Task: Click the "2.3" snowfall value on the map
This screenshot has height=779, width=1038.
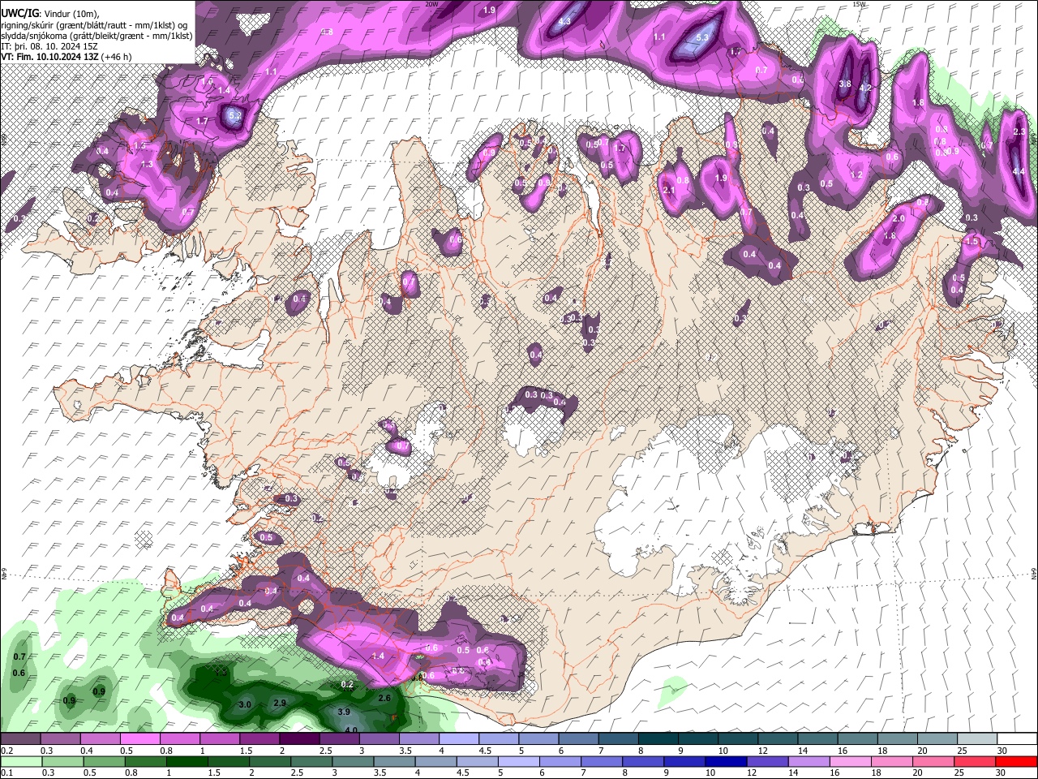Action: [x=1020, y=131]
